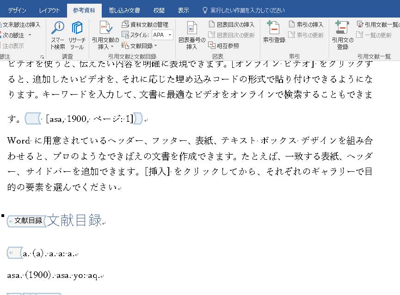Viewport: 400px width, 295px height.
Task: Expand the 次の脚注 (Next Footnote) dropdown arrow
Action: pos(30,35)
